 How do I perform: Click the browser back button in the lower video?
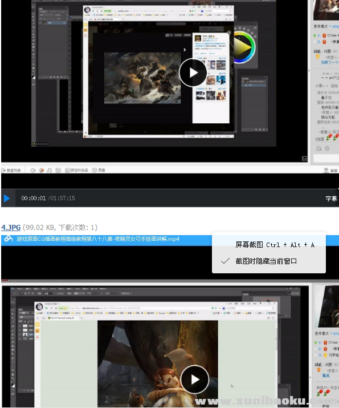point(47,308)
